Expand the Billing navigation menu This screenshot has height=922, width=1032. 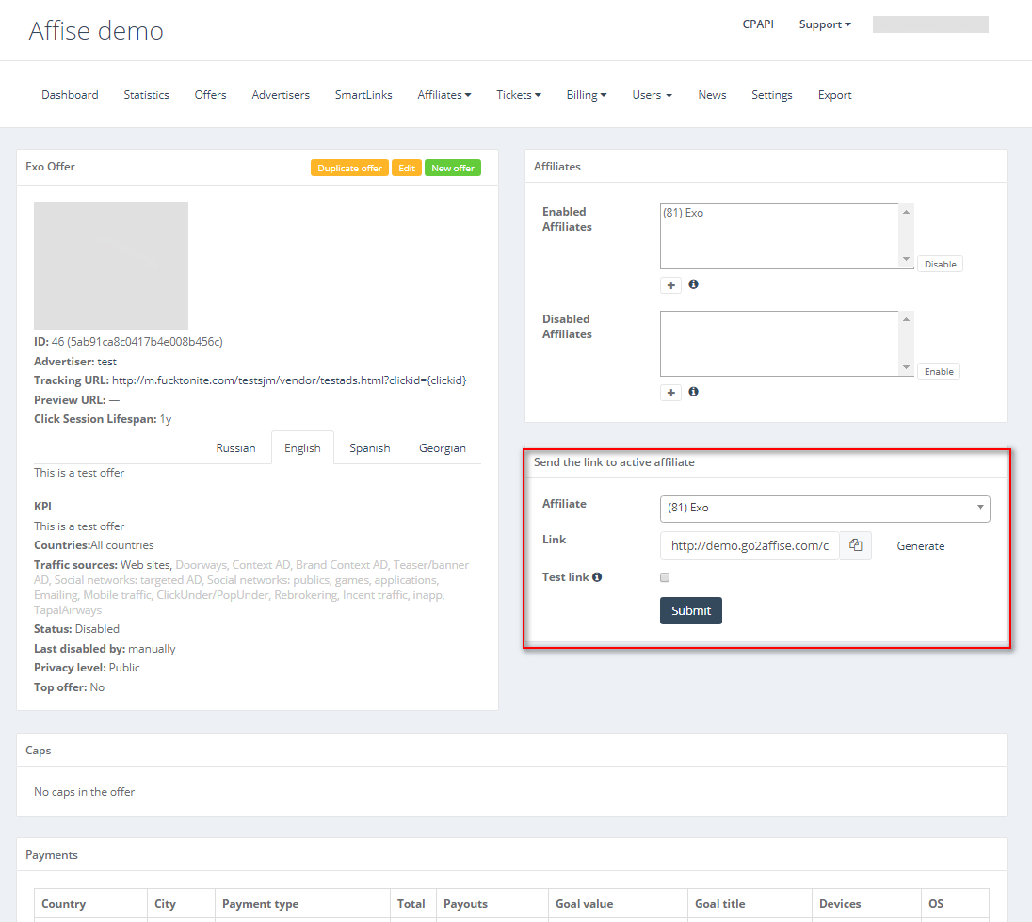point(586,95)
